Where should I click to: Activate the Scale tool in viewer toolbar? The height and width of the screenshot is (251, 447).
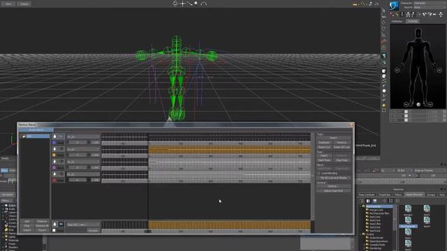pyautogui.click(x=383, y=35)
